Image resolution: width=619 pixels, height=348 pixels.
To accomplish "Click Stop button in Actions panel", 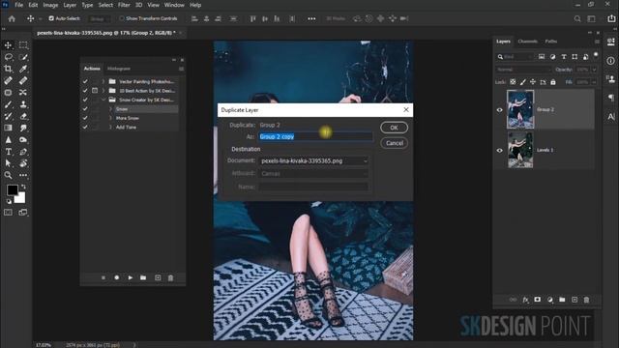I will [103, 277].
